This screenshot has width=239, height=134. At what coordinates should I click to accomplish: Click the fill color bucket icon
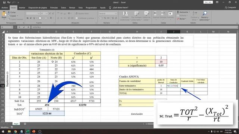point(46,18)
